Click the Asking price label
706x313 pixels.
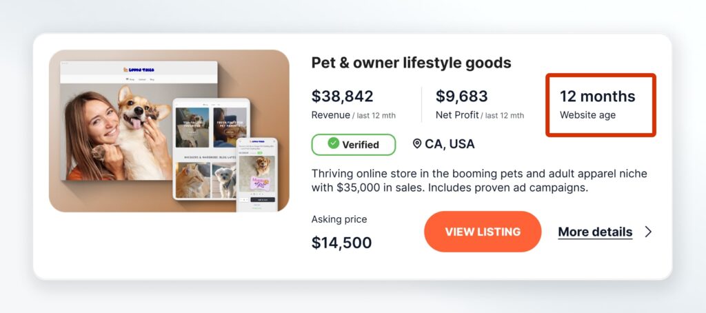tap(339, 219)
